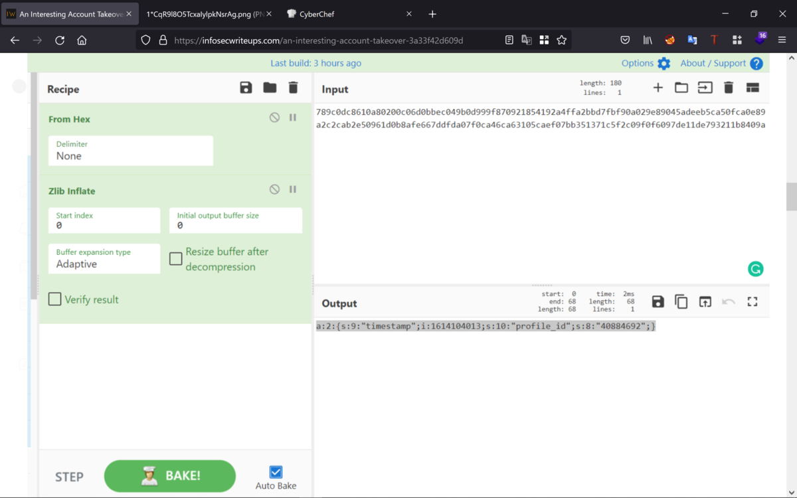Click the Last build: 3 hours ago text

click(316, 63)
